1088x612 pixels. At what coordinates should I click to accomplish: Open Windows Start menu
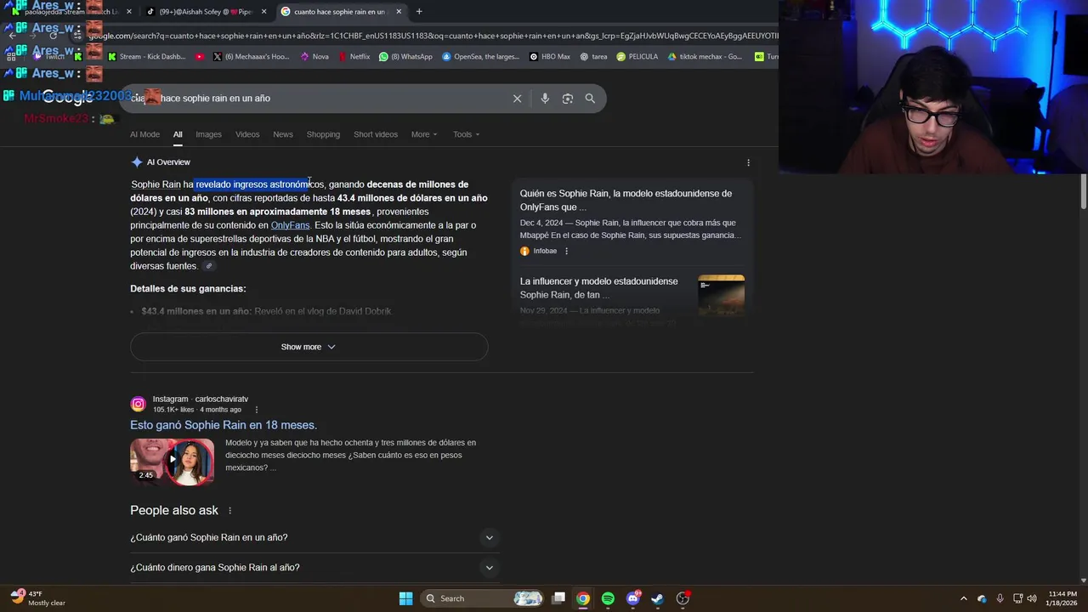click(x=405, y=598)
